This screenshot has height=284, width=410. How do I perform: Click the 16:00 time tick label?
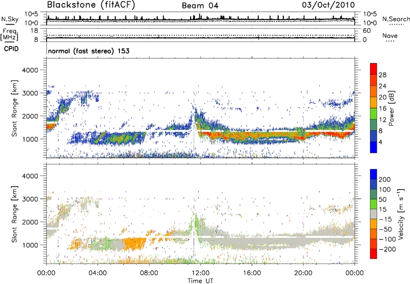[252, 273]
